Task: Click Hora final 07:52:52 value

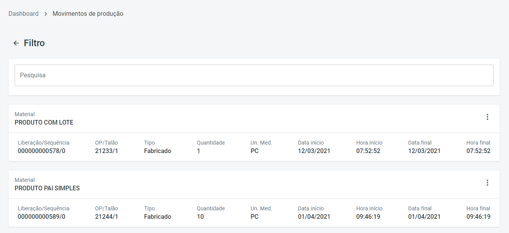Action: pyautogui.click(x=478, y=151)
